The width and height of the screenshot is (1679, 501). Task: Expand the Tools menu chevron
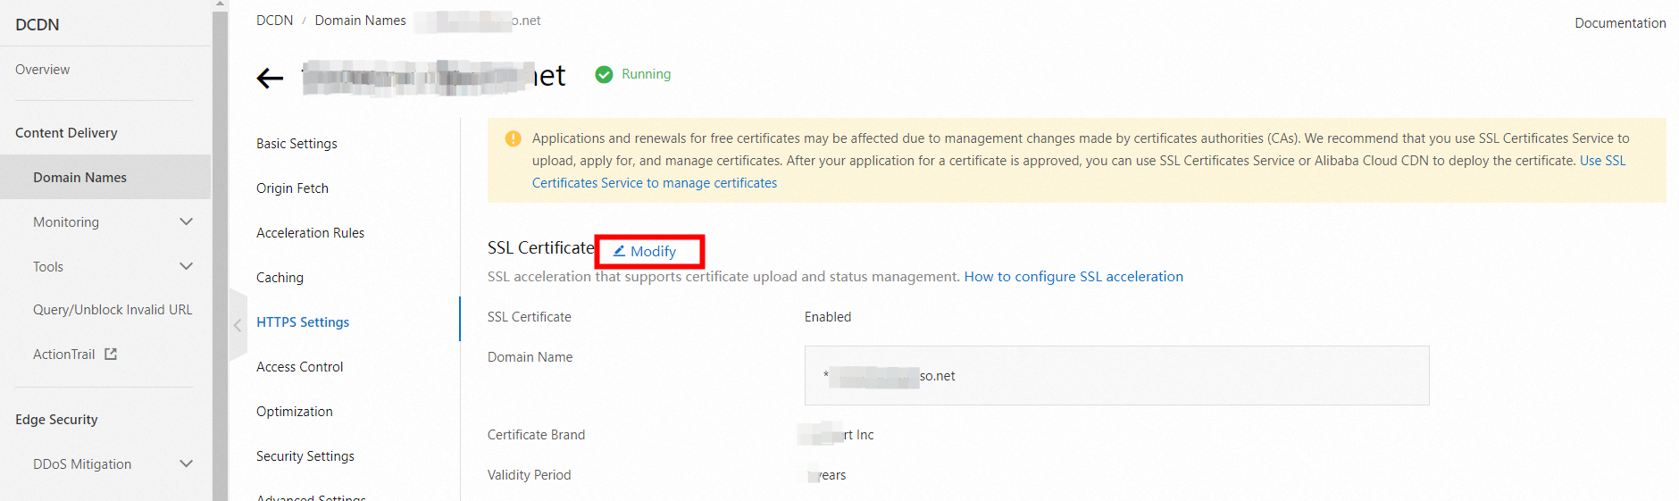point(186,266)
